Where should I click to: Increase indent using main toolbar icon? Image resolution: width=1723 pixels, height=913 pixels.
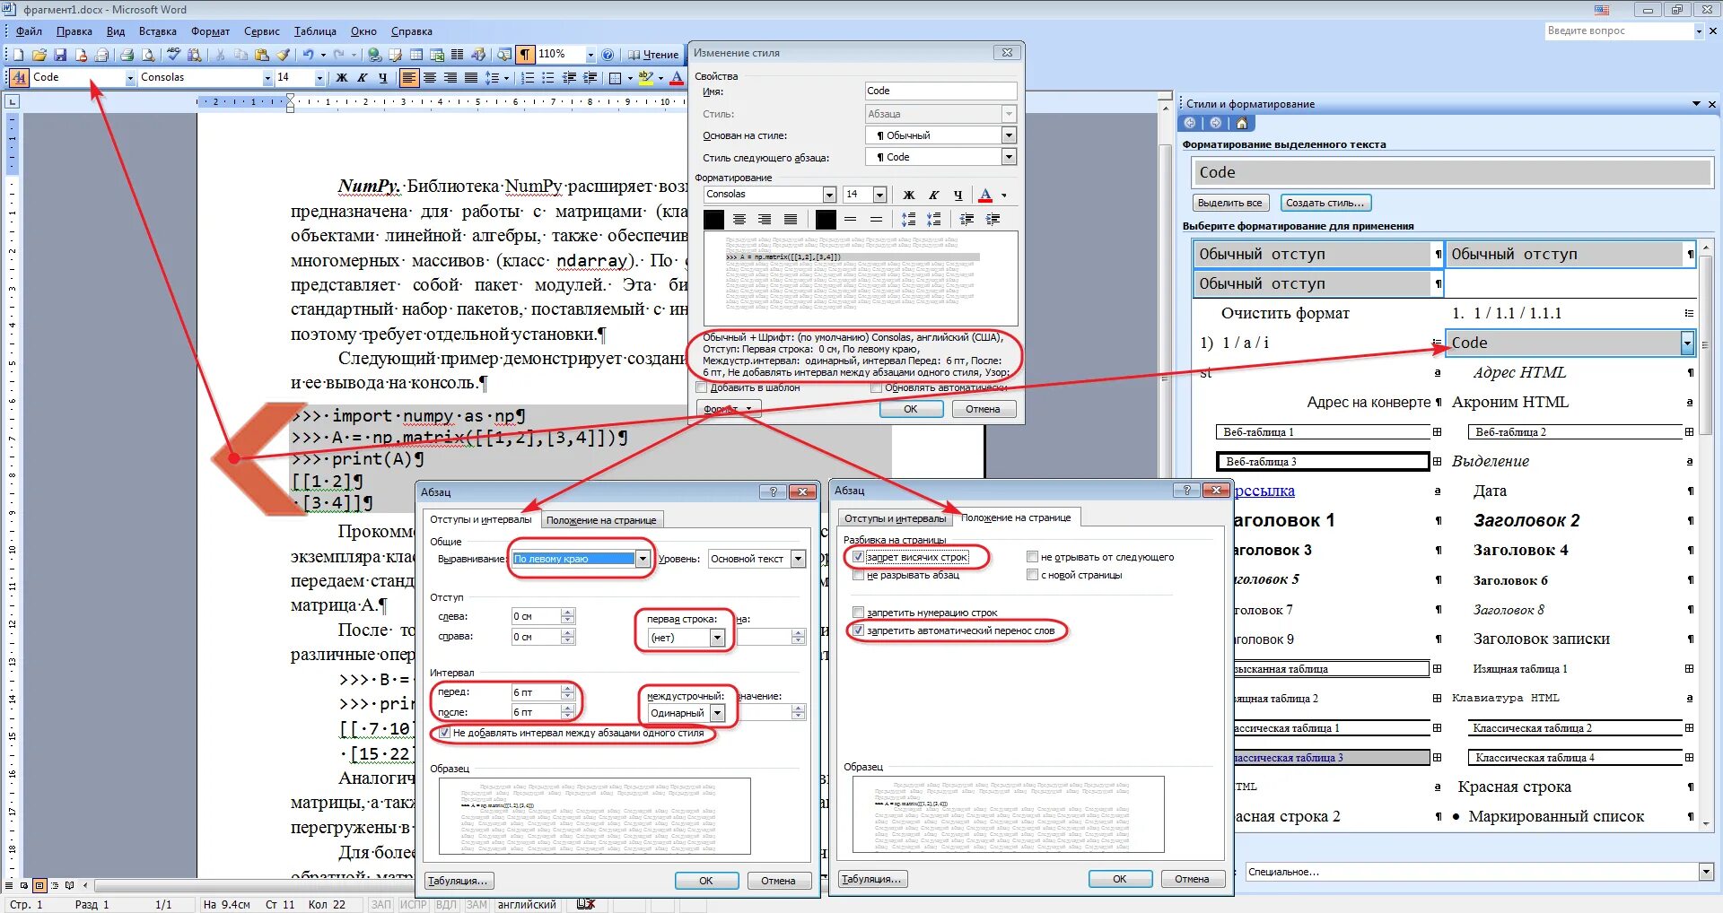[x=590, y=78]
